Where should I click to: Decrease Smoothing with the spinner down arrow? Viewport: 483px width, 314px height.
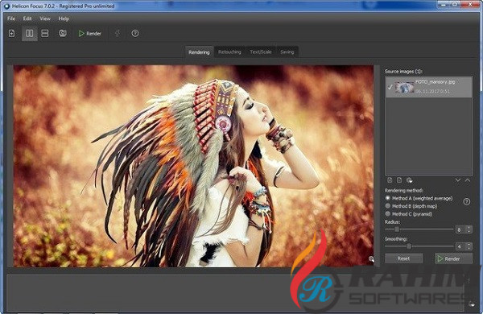coord(469,248)
